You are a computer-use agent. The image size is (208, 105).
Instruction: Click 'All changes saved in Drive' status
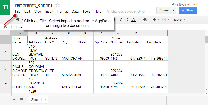coord(126,12)
